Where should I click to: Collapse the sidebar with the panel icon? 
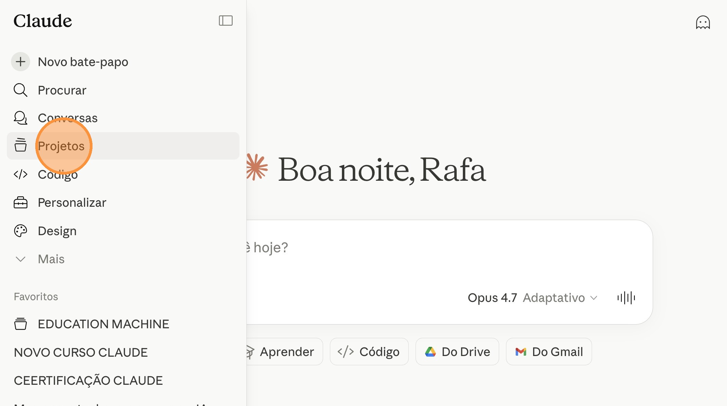click(x=226, y=21)
